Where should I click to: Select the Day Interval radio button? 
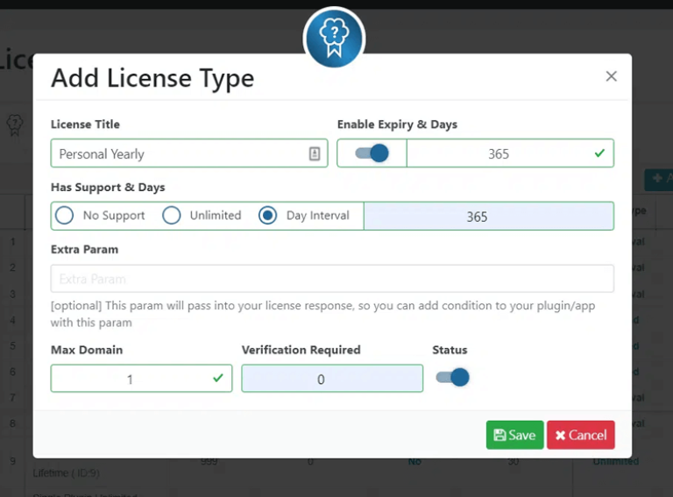[x=268, y=216]
